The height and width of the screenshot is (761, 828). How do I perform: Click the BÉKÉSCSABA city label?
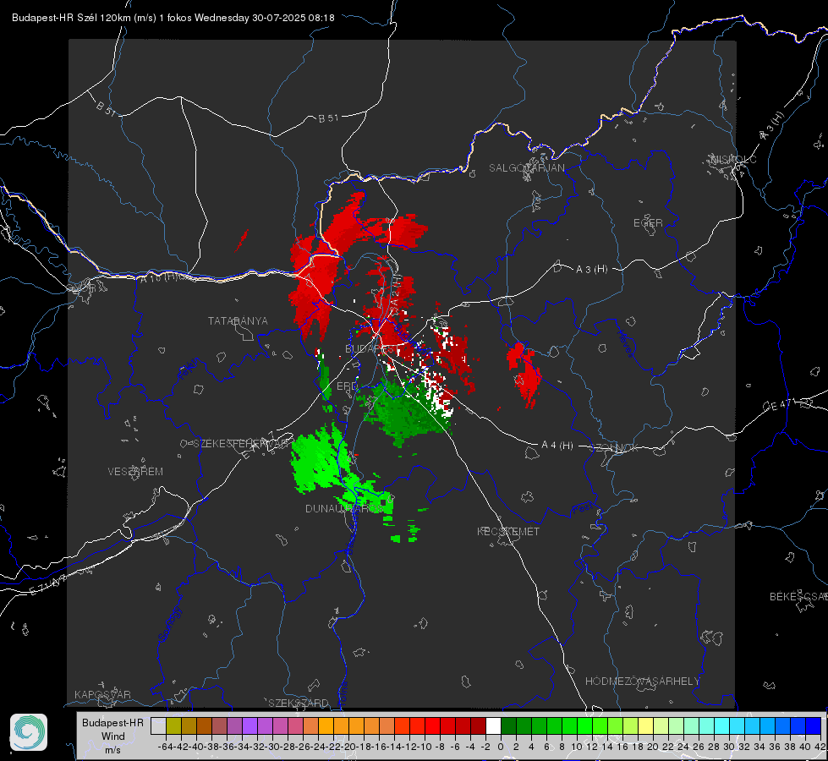pos(798,597)
